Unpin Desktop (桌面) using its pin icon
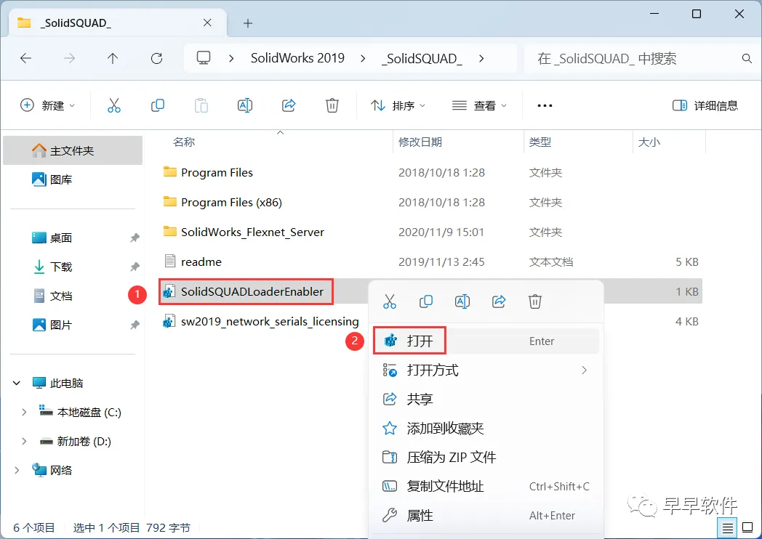The height and width of the screenshot is (539, 762). (135, 238)
